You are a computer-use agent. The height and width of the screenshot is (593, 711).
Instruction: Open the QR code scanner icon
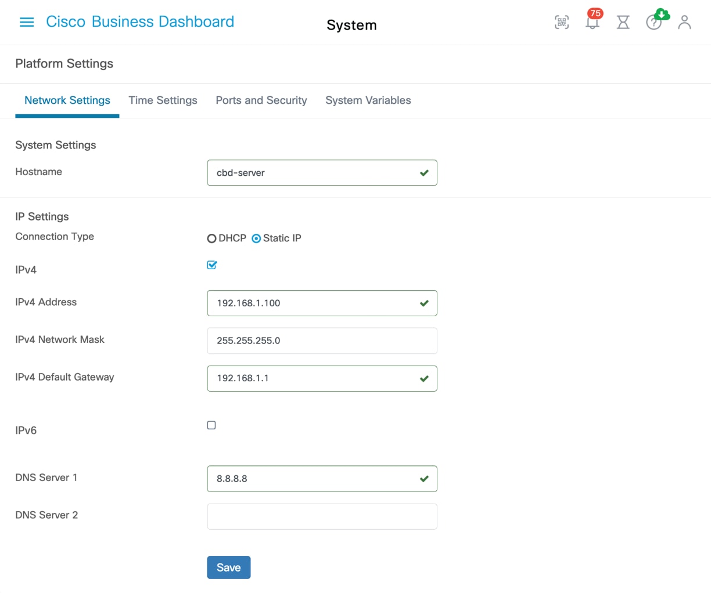(x=562, y=23)
